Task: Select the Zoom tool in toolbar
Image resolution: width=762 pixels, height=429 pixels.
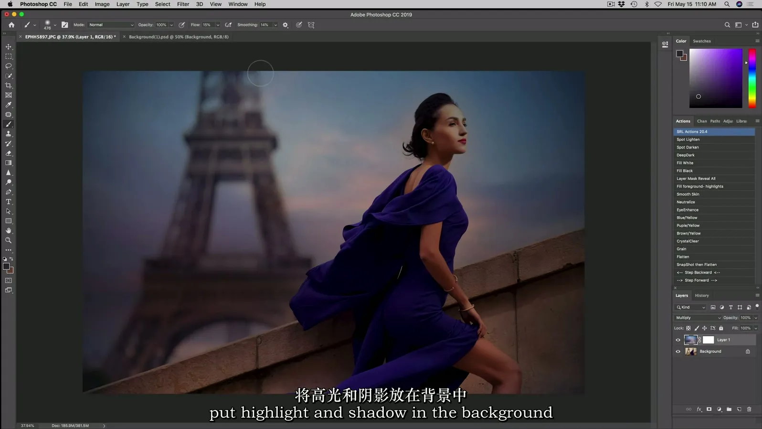Action: click(9, 240)
